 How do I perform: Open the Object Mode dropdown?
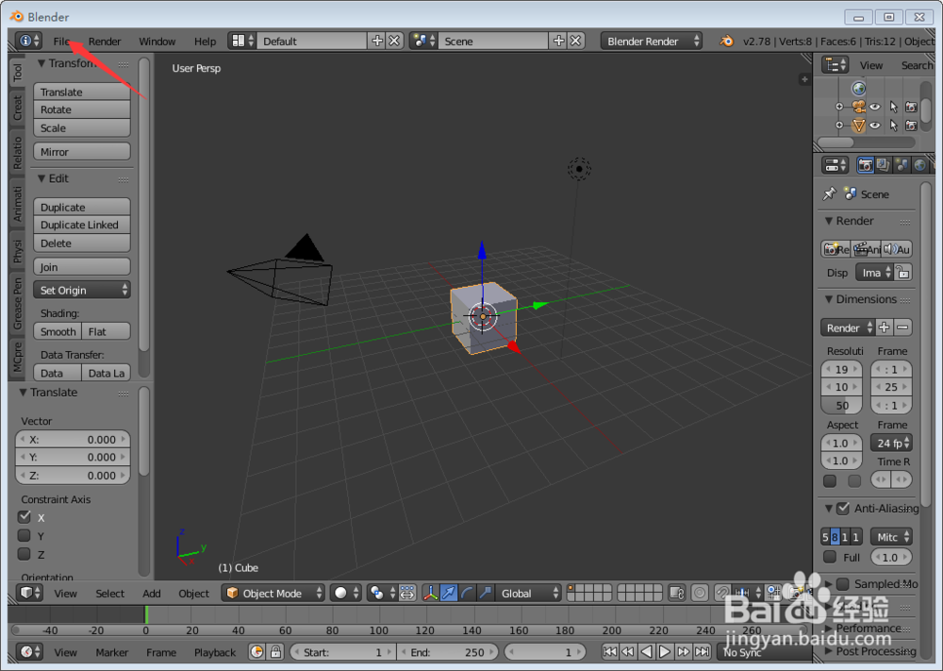click(273, 593)
